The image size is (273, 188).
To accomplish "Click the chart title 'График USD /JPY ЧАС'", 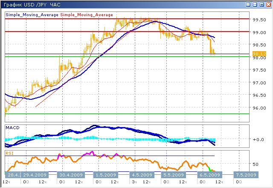I will 32,4.
